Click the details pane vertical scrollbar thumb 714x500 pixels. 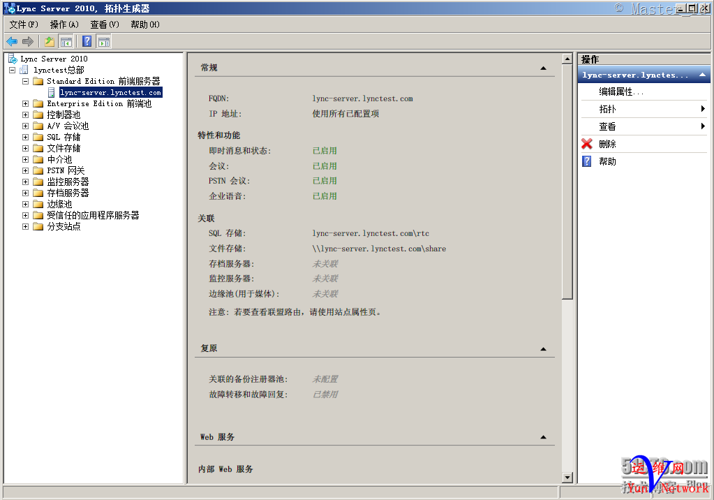(x=567, y=182)
